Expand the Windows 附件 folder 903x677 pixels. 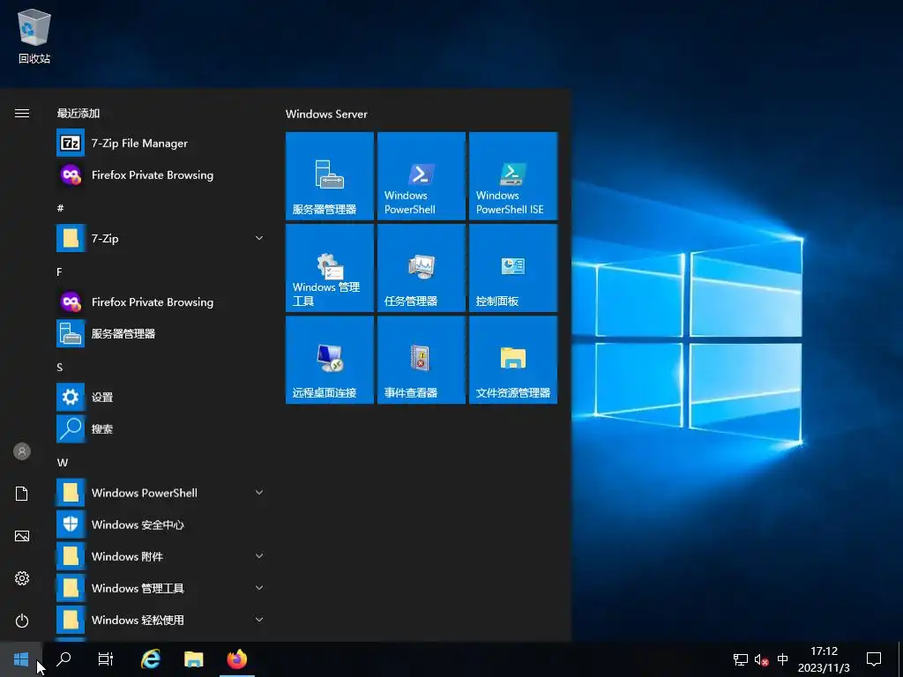click(259, 556)
